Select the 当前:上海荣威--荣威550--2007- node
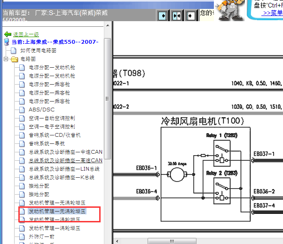283x244 pixels. tap(55, 42)
